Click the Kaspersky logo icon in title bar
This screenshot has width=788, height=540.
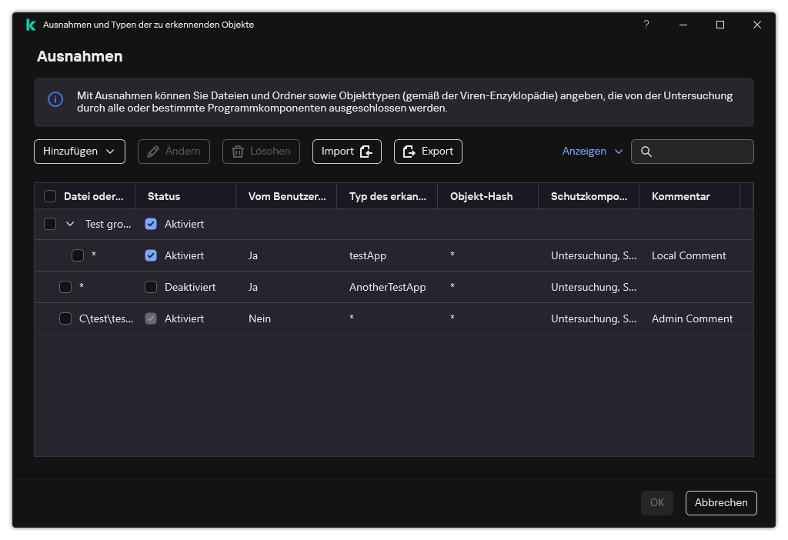31,25
